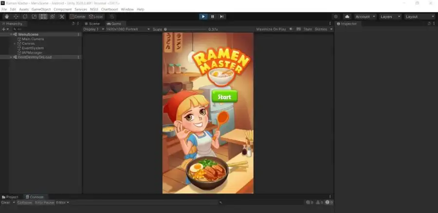Click the Pause button
Image resolution: width=438 pixels, height=213 pixels.
213,16
